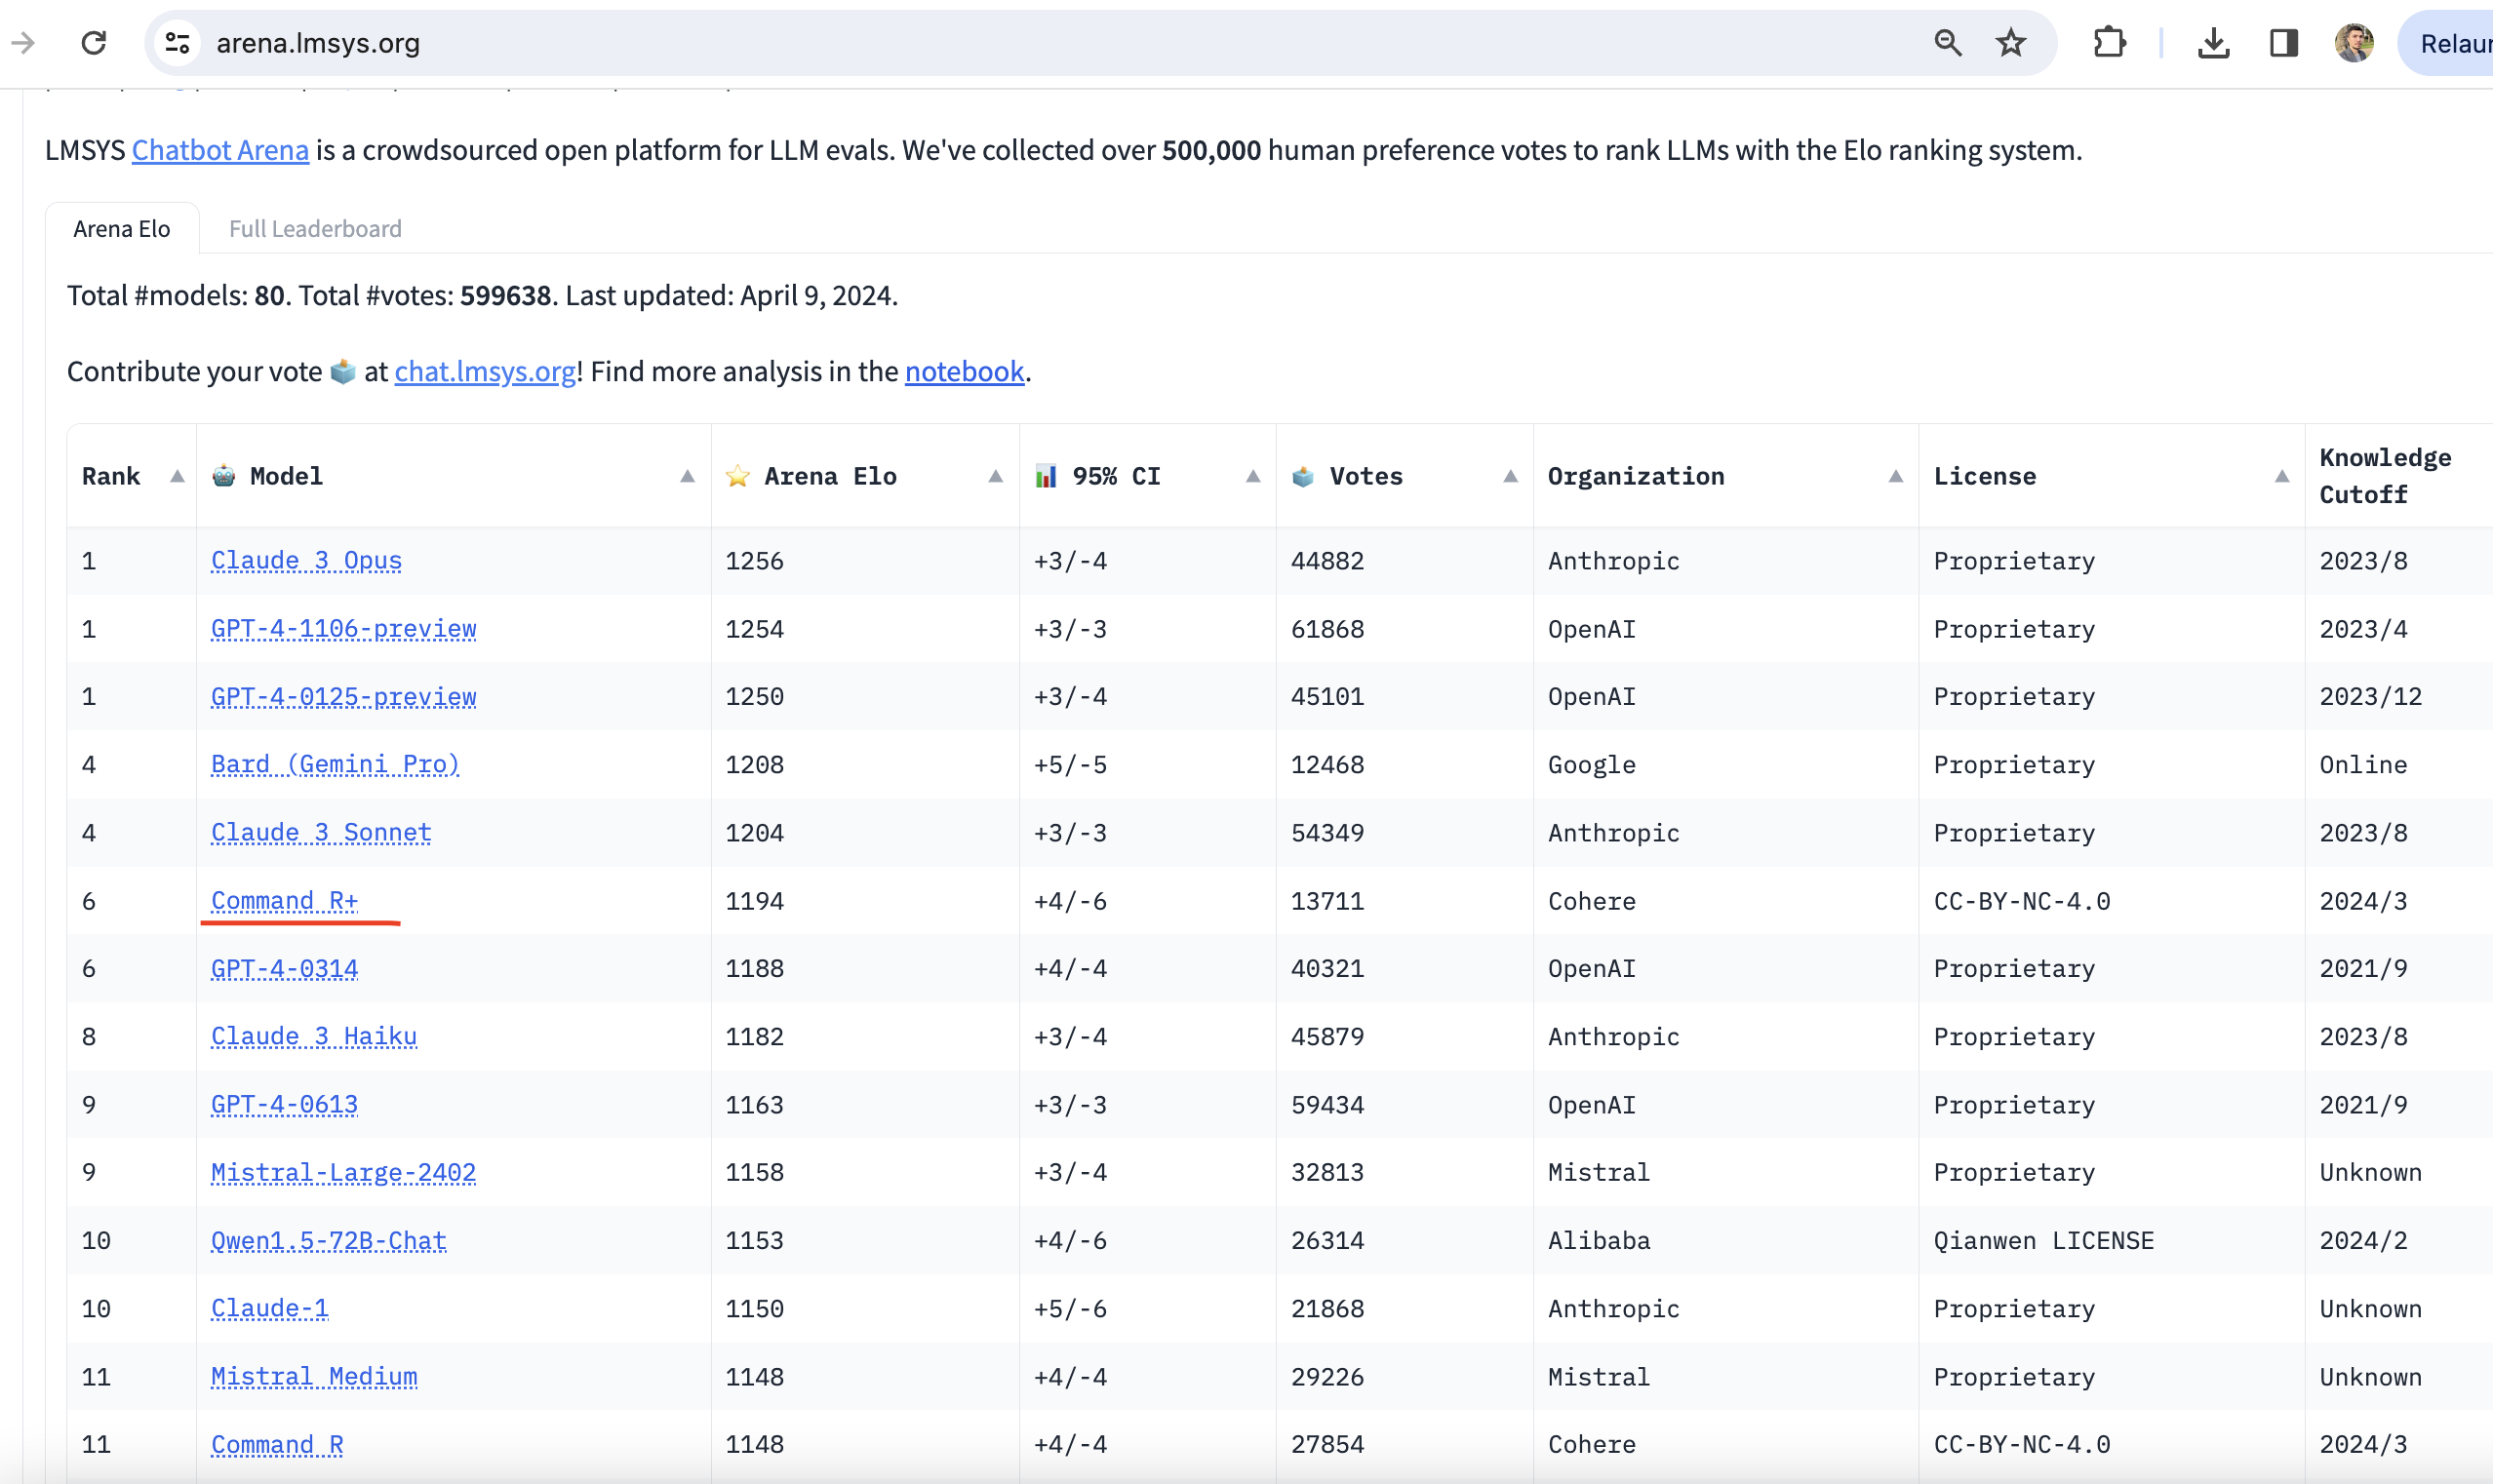
Task: Open the Mistral Medium model link
Action: pos(314,1377)
